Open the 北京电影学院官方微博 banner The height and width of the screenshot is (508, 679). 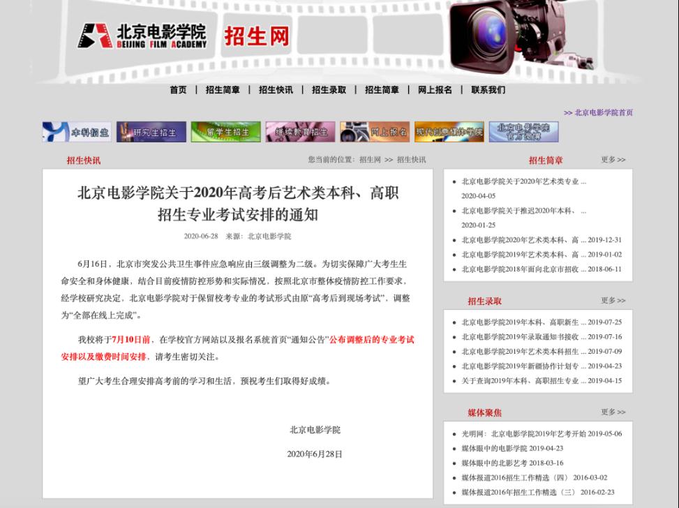(x=523, y=132)
